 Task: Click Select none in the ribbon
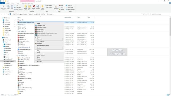(69, 7)
